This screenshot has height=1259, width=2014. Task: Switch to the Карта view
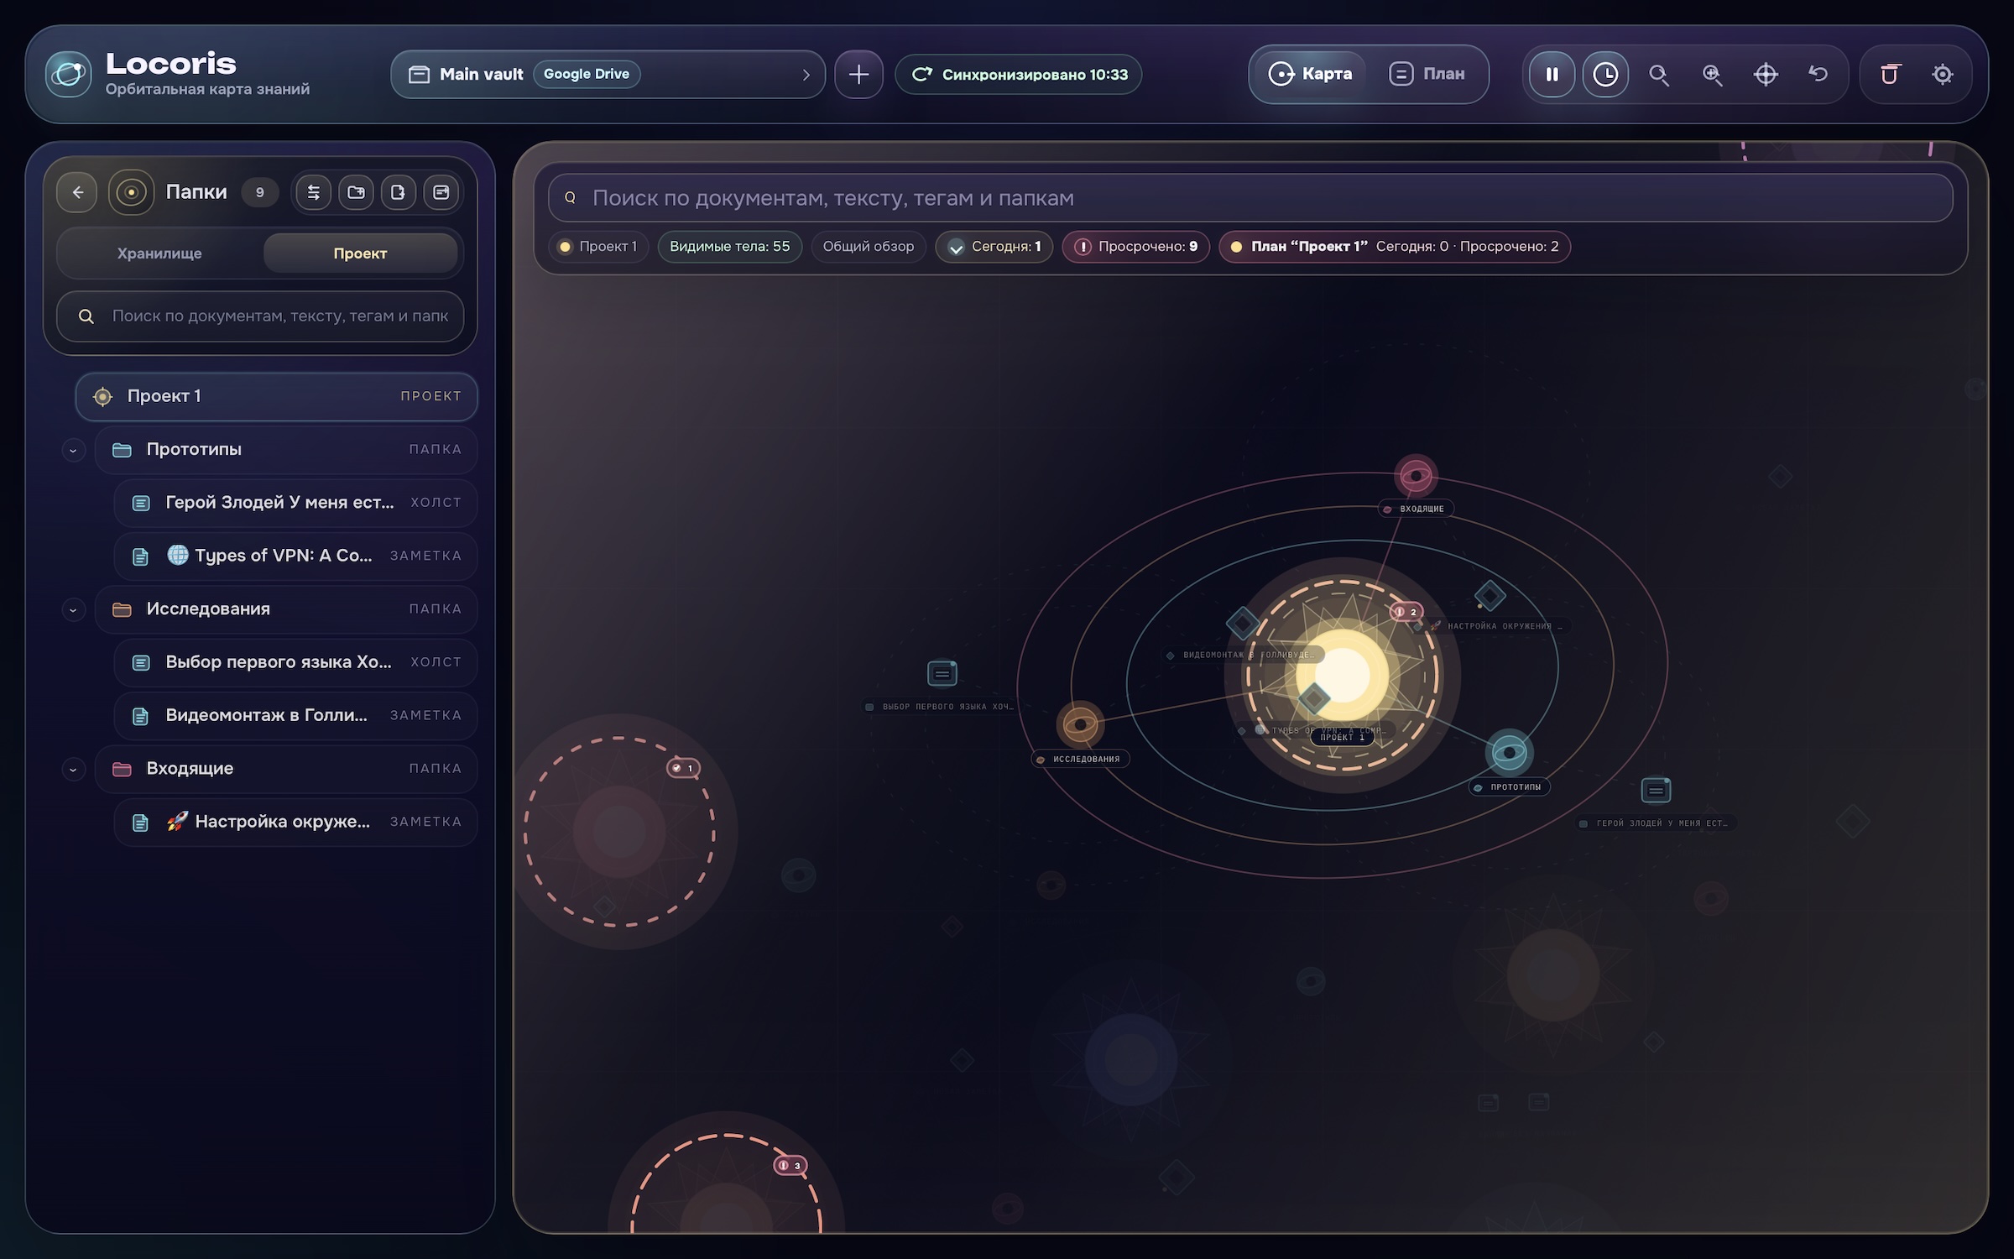[1310, 75]
